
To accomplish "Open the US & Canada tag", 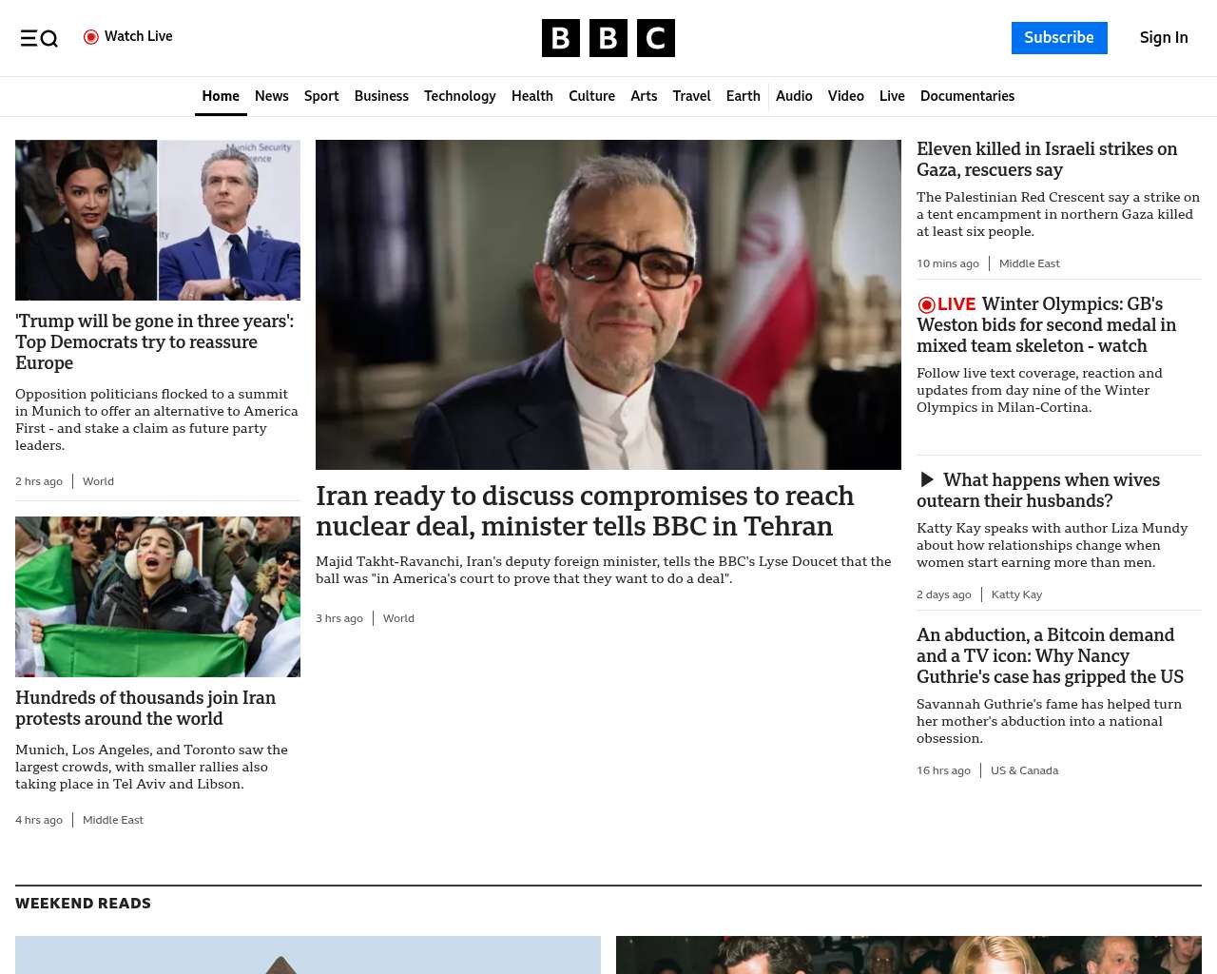I will [1024, 770].
